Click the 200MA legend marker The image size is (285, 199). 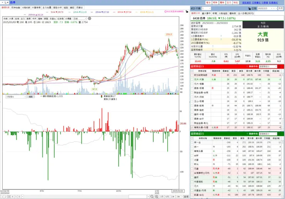25,15
